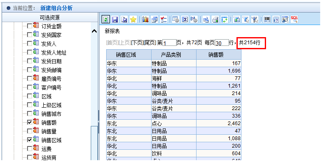The image size is (321, 161).
Task: View SQL with the SQL icon
Action: point(294,20)
